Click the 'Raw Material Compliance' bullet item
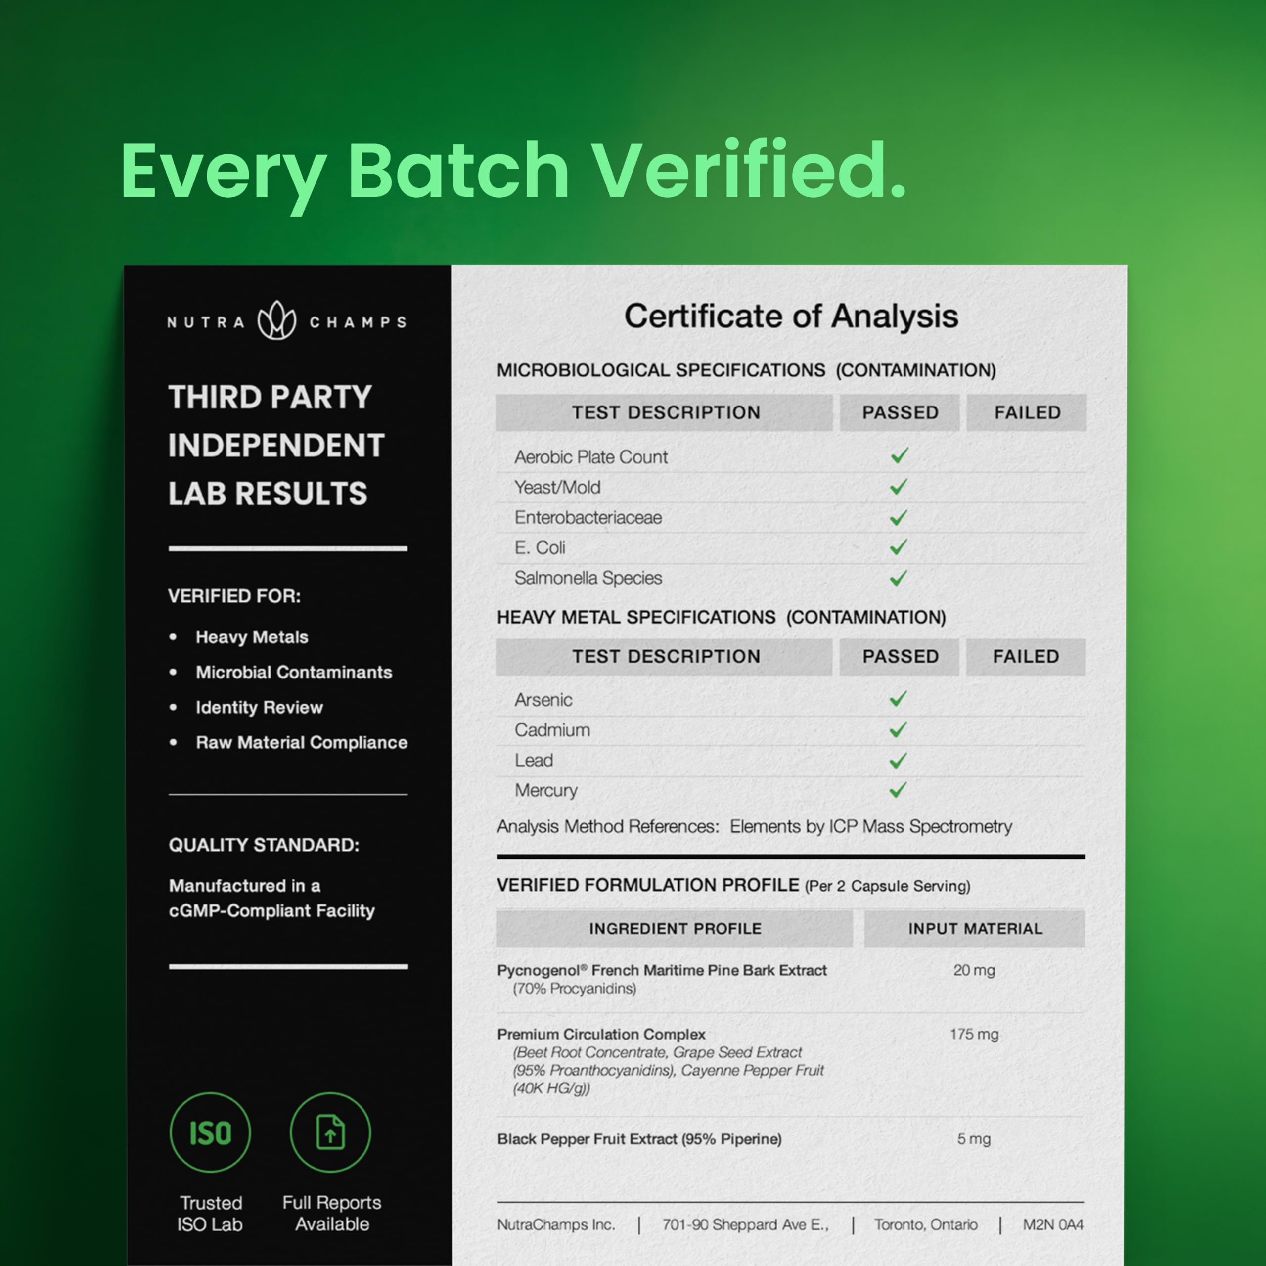 pos(302,742)
